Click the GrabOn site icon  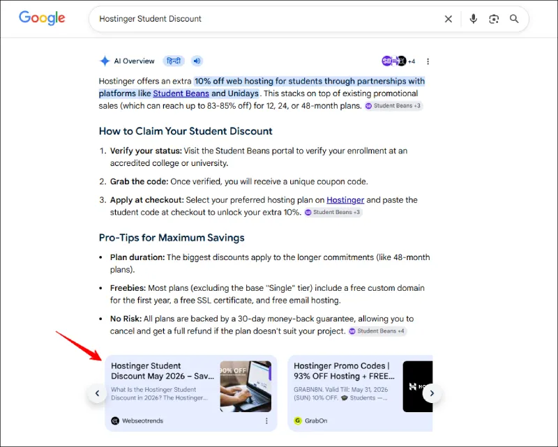point(298,421)
